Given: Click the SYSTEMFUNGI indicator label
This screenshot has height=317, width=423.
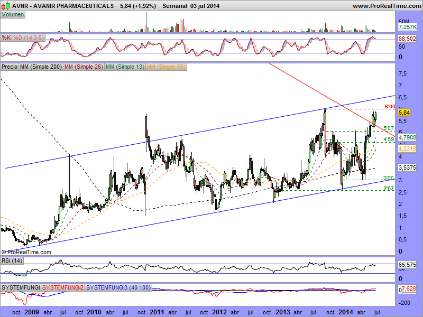Looking at the screenshot, I should [x=21, y=287].
